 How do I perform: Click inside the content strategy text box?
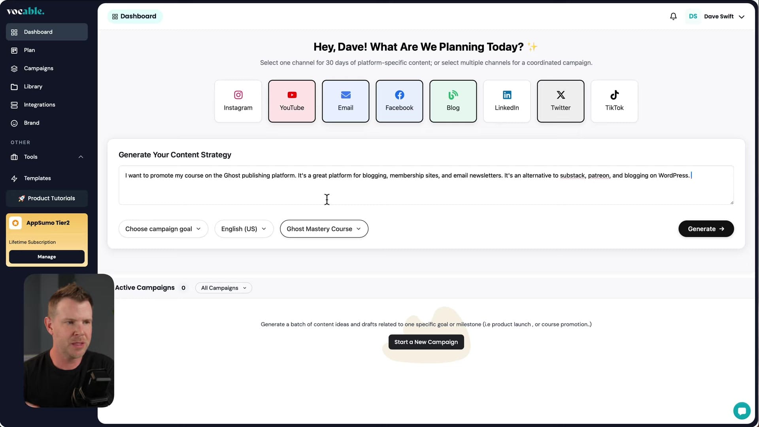pos(426,185)
